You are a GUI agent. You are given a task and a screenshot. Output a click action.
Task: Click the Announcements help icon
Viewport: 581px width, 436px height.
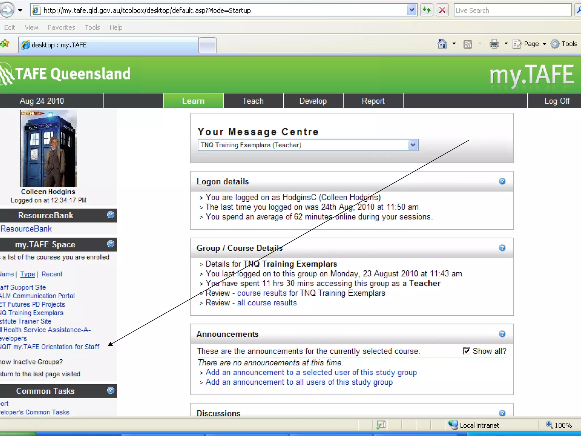click(502, 334)
